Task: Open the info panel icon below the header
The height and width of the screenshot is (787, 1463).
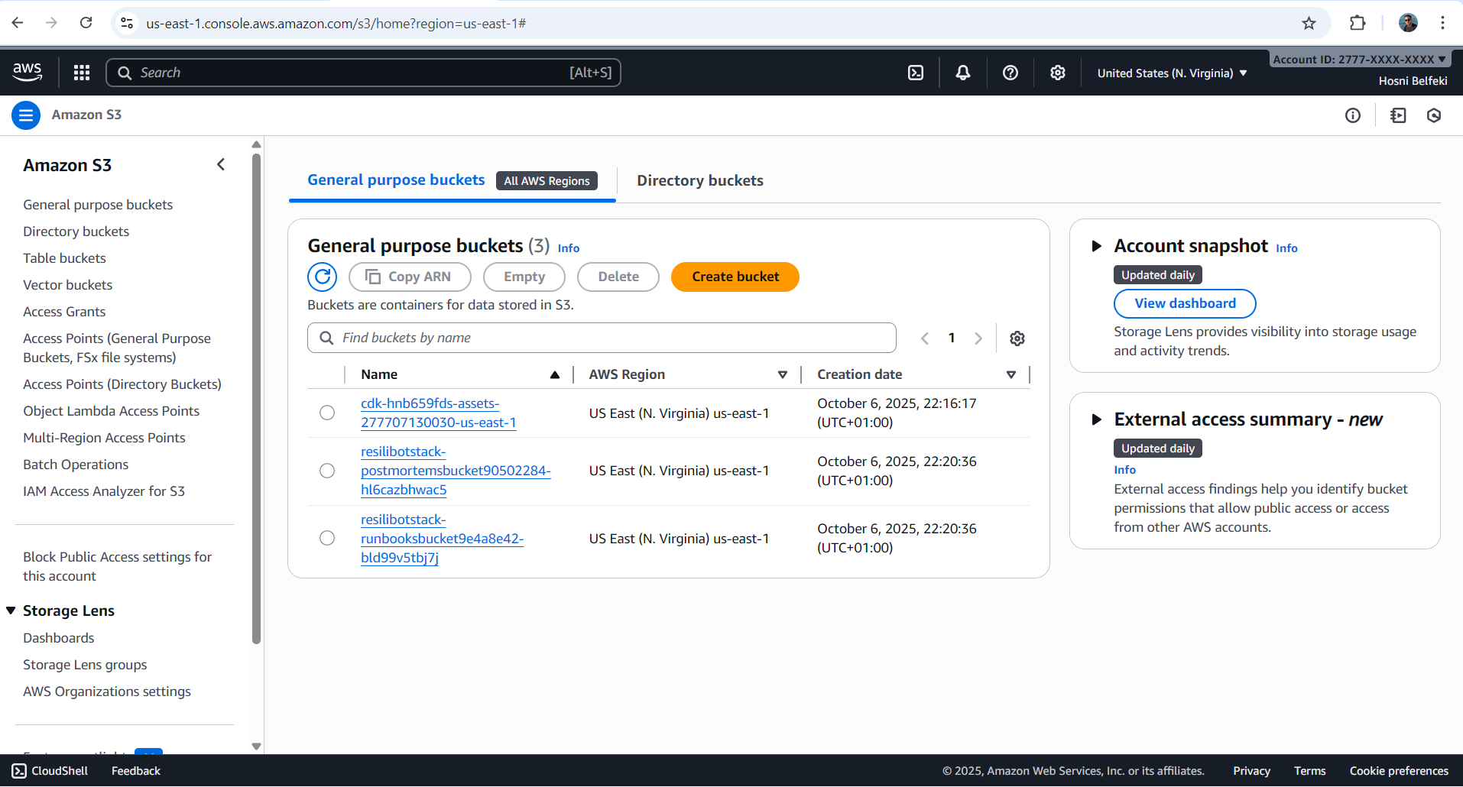Action: tap(1353, 115)
